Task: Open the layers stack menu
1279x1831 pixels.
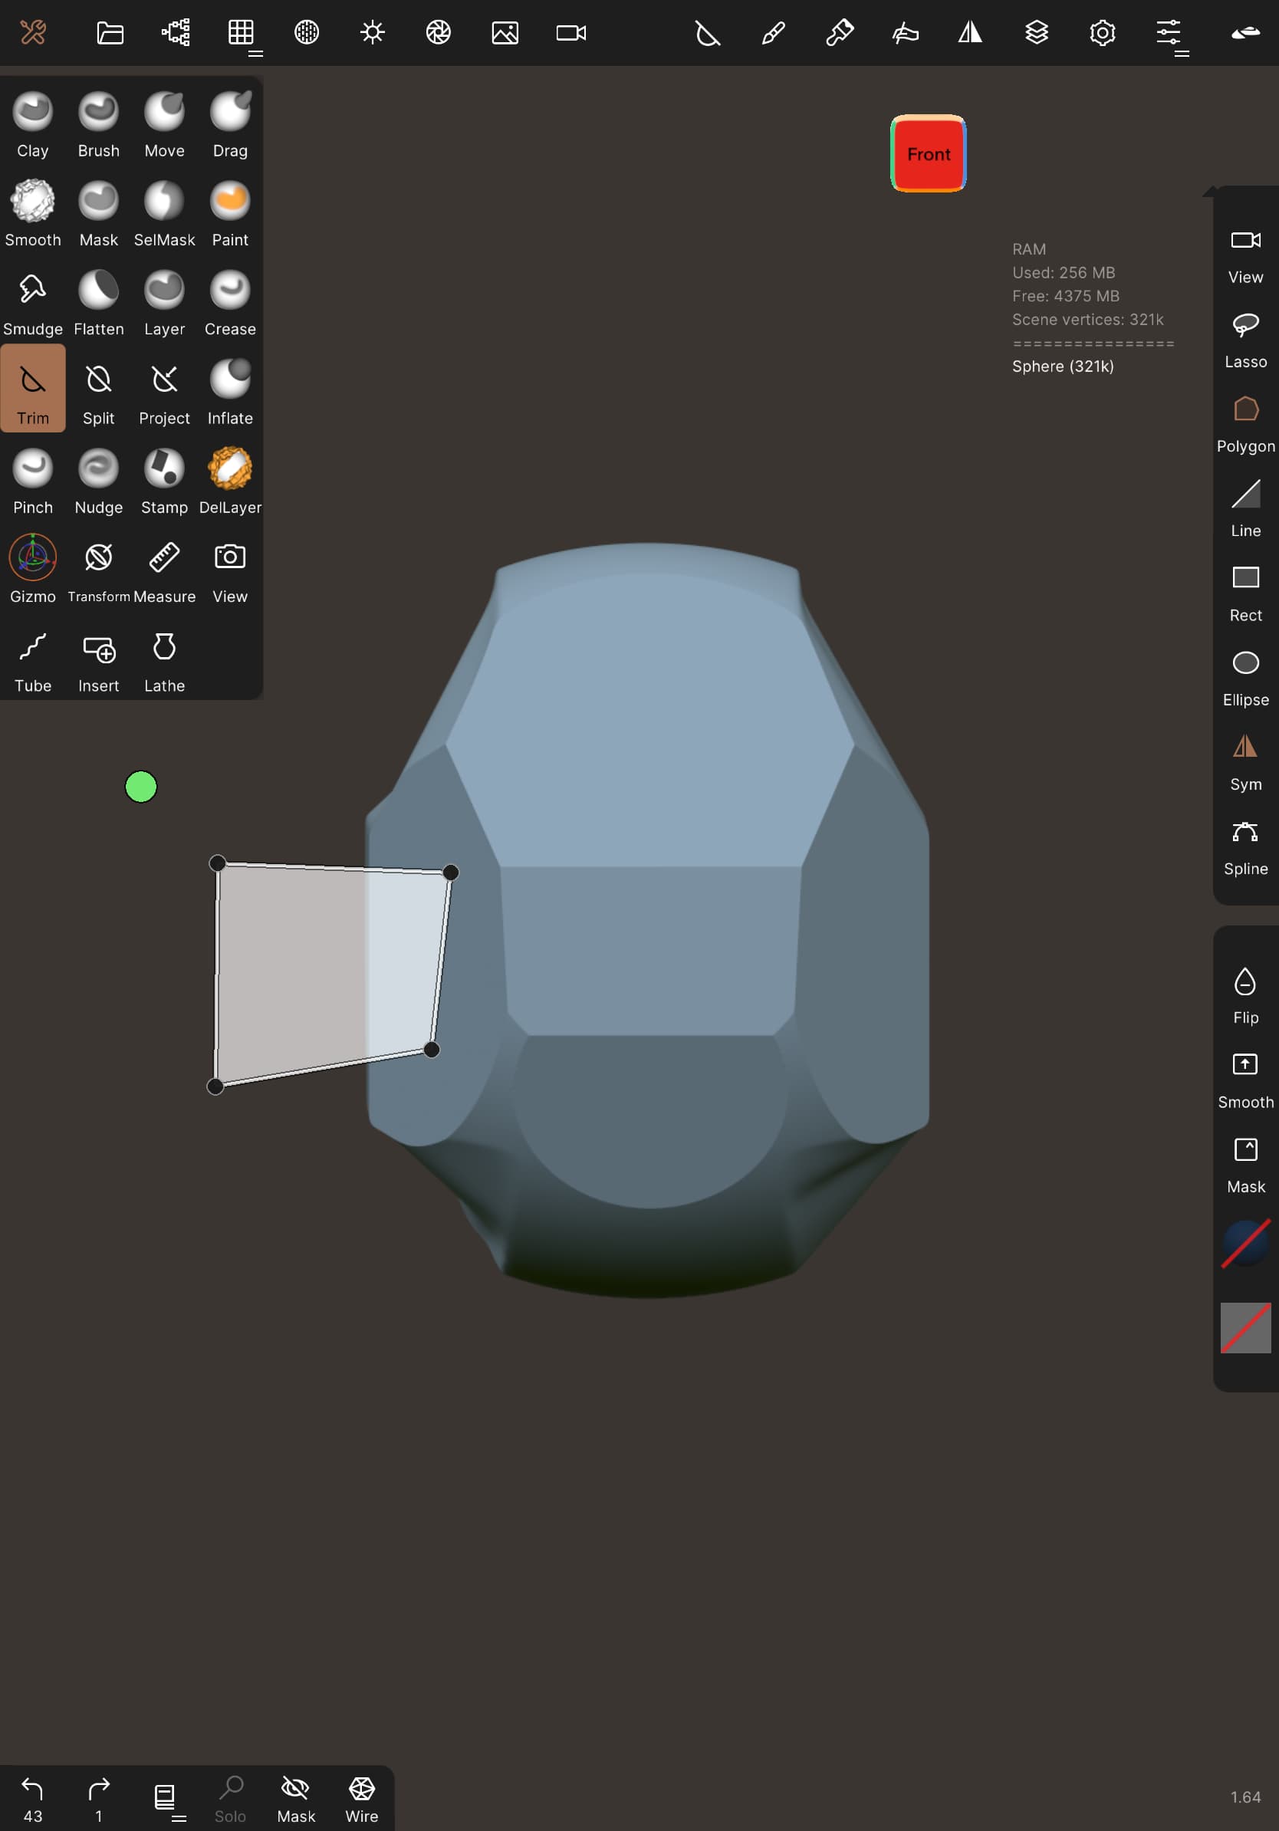Action: pos(1037,33)
